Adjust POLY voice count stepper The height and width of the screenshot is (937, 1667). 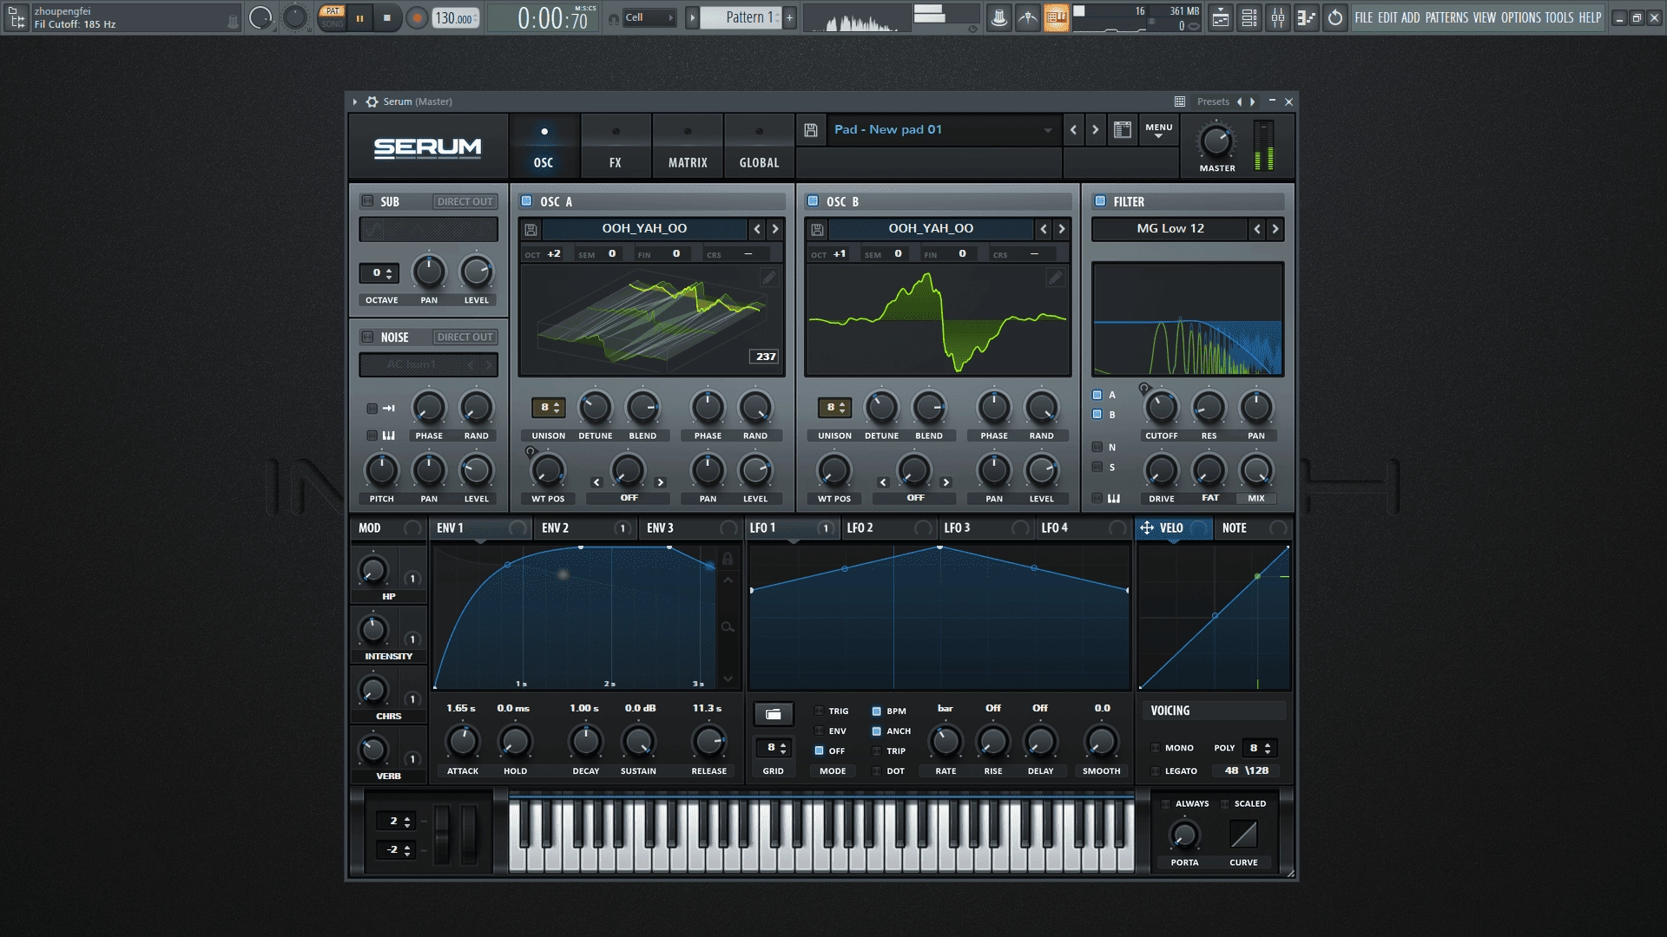click(x=1259, y=748)
